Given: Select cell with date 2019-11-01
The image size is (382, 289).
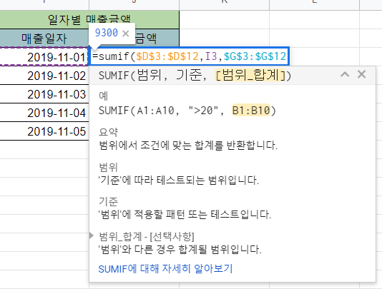Looking at the screenshot, I should pyautogui.click(x=44, y=56).
